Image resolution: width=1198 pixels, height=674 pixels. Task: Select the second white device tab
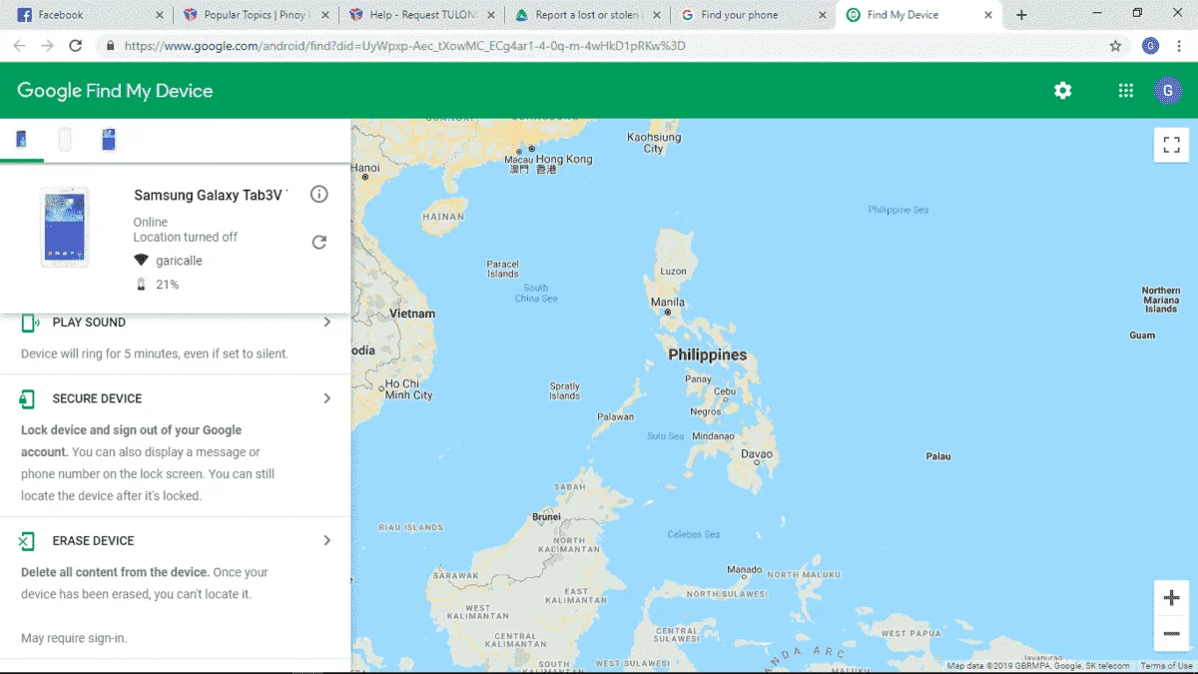(65, 139)
